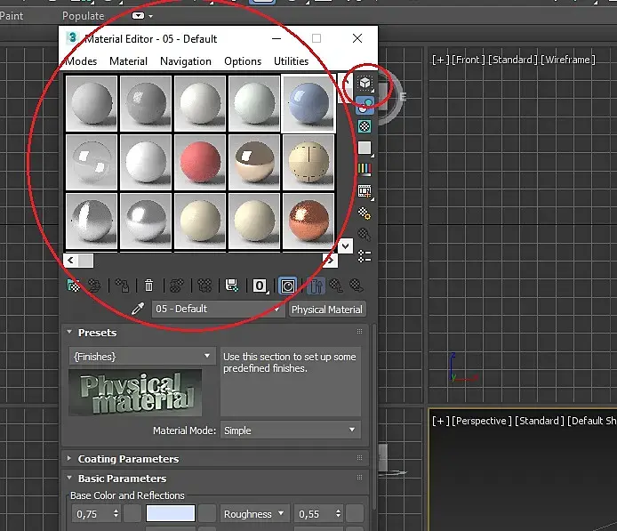The height and width of the screenshot is (531, 617).
Task: Open the Material menu
Action: [x=128, y=61]
